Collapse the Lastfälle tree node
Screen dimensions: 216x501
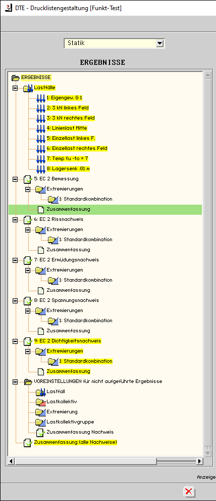(15, 88)
